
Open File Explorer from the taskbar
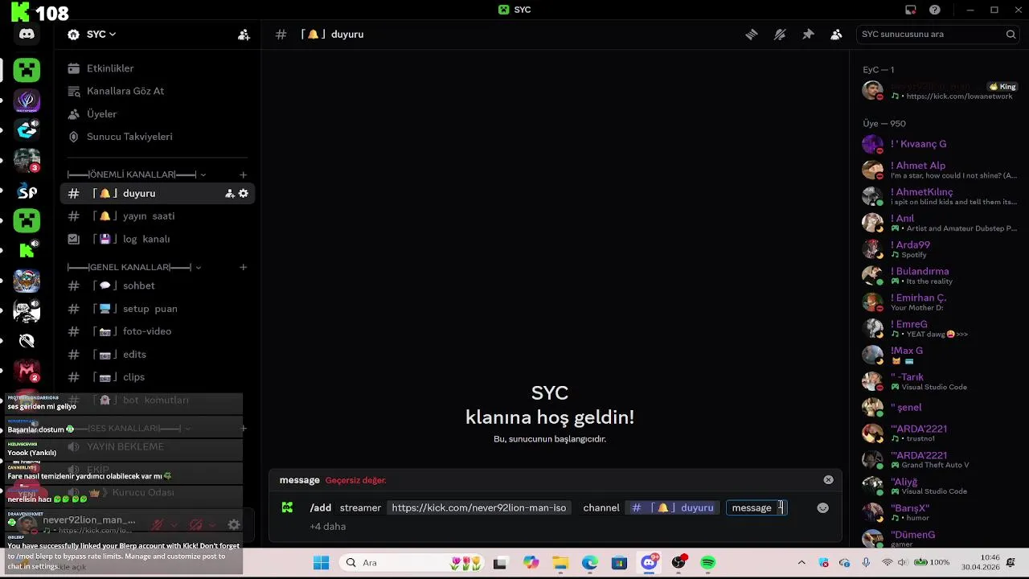[560, 563]
